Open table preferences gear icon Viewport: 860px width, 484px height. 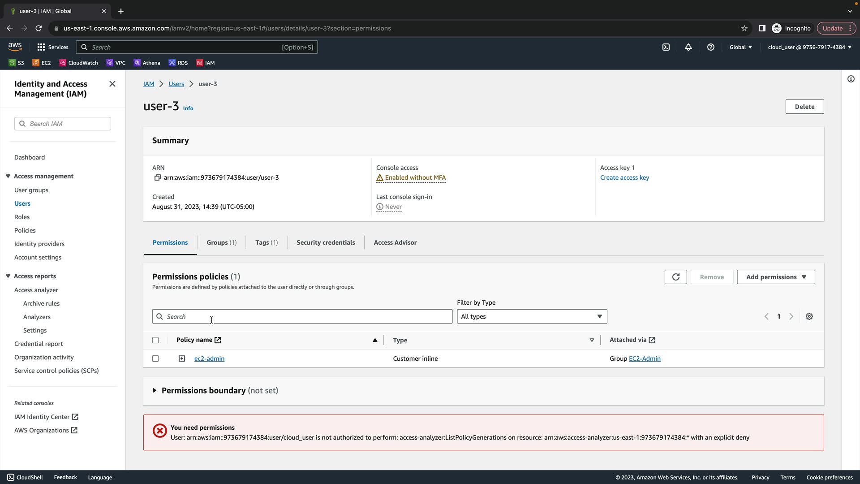(809, 316)
